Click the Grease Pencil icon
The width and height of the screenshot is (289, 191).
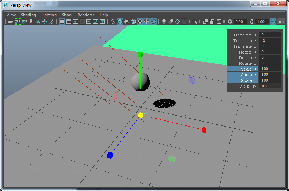coord(51,22)
